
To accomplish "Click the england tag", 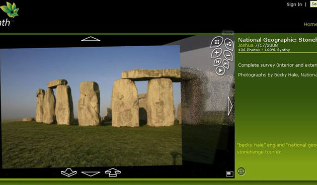I will coord(276,145).
